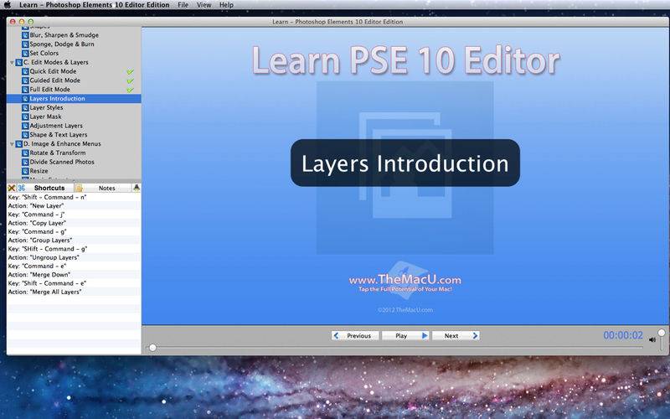Image resolution: width=670 pixels, height=419 pixels.
Task: Select the 'Command – g' key row
Action: tap(74, 231)
